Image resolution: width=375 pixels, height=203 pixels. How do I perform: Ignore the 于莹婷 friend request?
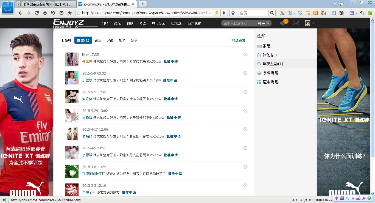[245, 73]
